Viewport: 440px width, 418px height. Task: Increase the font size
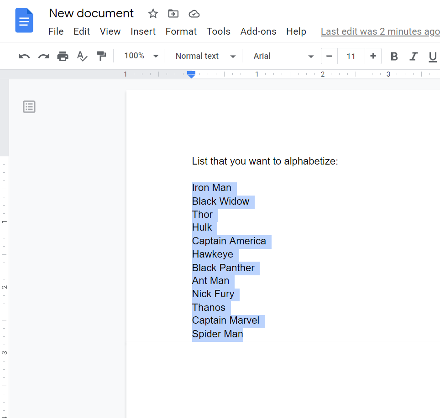point(373,57)
